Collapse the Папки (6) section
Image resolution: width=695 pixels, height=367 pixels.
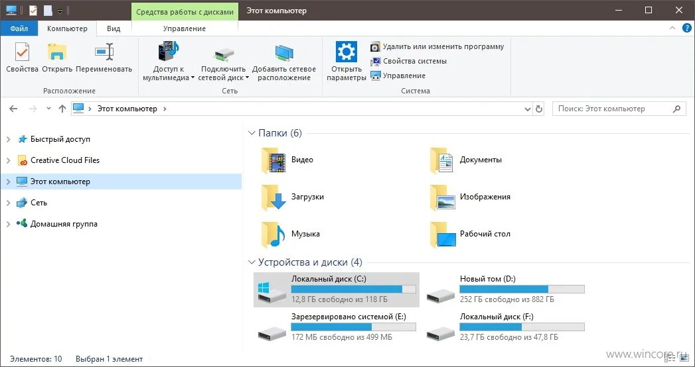coord(252,133)
